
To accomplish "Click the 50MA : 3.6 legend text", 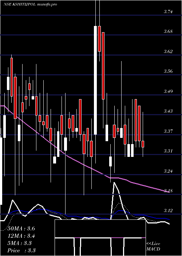I will click(21, 229).
